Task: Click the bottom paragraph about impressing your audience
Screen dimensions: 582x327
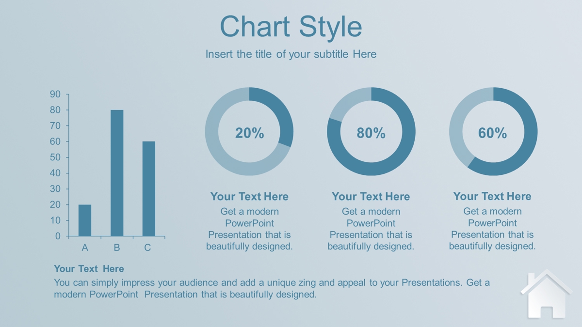Action: 272,288
